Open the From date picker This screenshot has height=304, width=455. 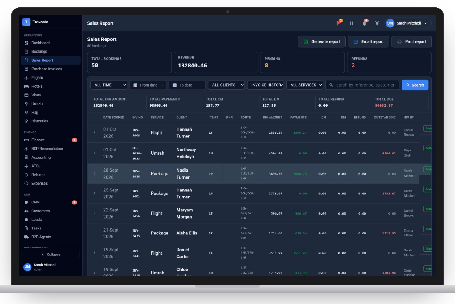[148, 85]
